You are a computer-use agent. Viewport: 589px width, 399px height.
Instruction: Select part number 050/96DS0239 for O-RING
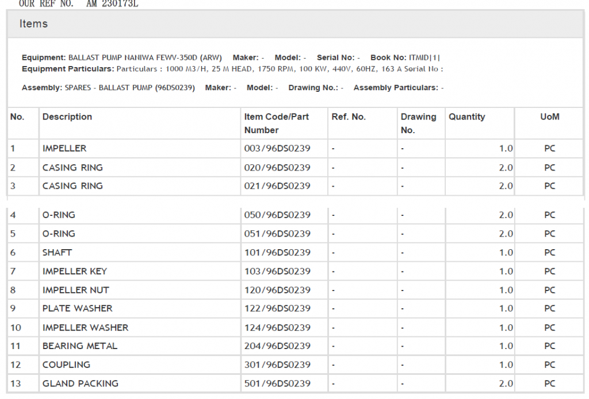277,215
